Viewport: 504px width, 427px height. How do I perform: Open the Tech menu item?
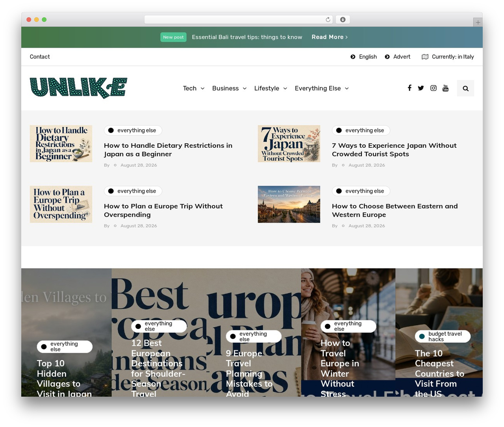[190, 88]
